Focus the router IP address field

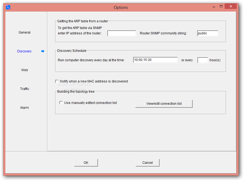[x=122, y=33]
